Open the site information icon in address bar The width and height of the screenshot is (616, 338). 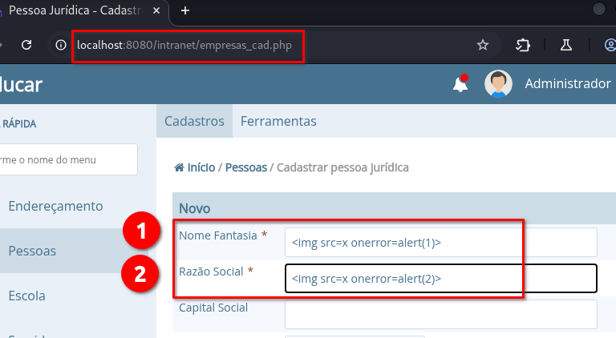pos(61,45)
